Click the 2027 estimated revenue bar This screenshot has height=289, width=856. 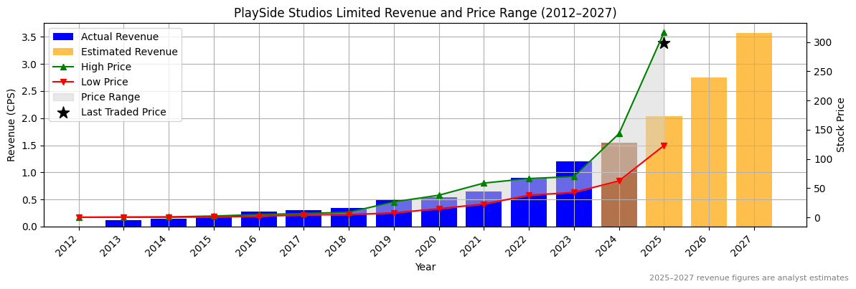point(754,130)
